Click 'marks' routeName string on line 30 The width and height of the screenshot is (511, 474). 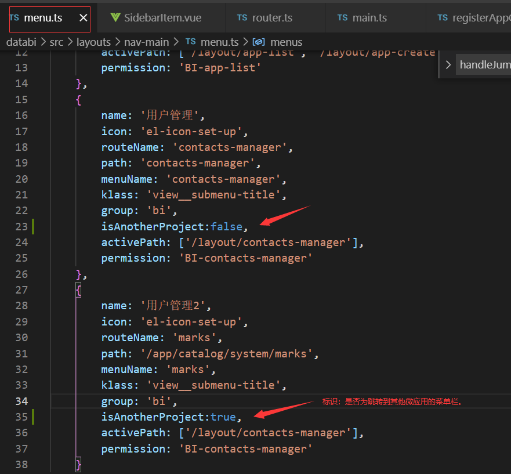click(194, 338)
